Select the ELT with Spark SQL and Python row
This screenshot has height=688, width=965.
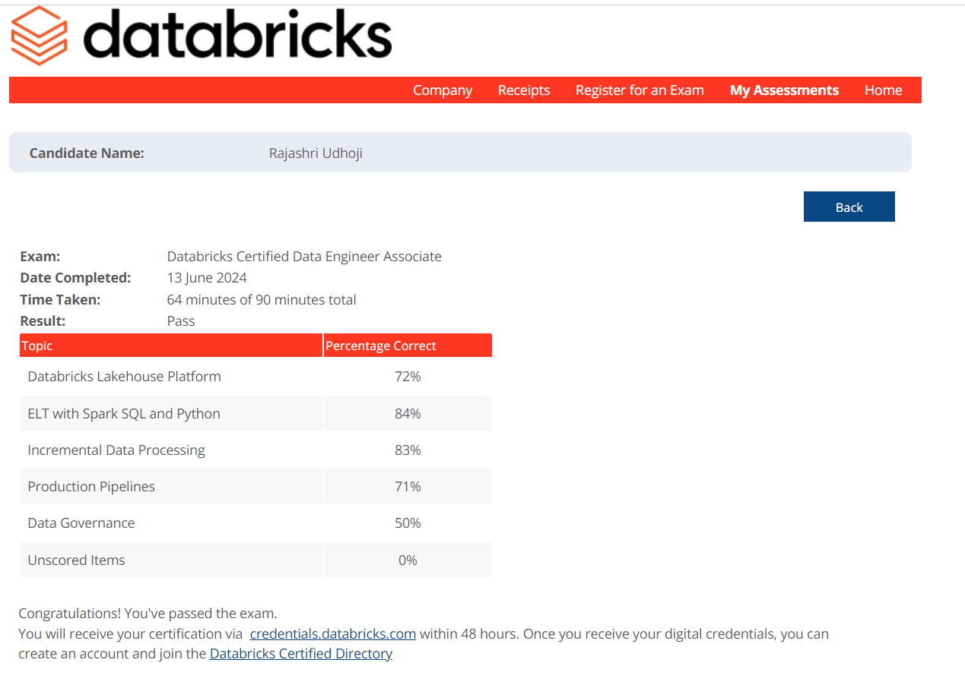click(123, 413)
